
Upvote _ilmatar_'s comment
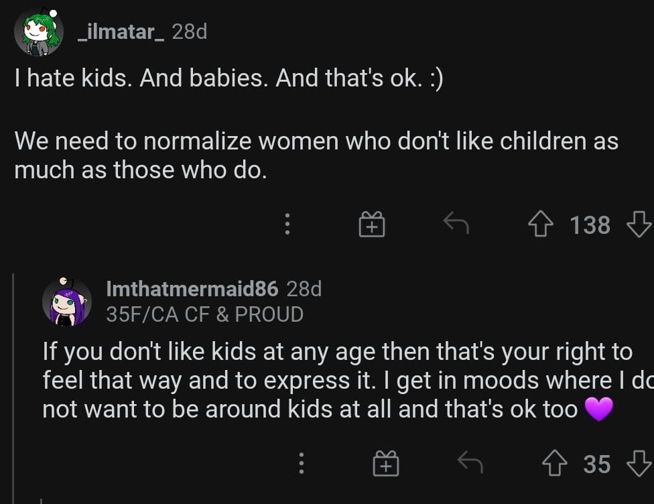(x=541, y=224)
